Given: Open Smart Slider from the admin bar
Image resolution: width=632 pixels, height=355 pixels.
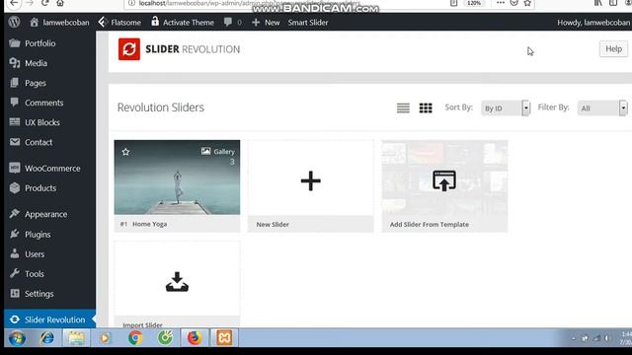Looking at the screenshot, I should 308,23.
